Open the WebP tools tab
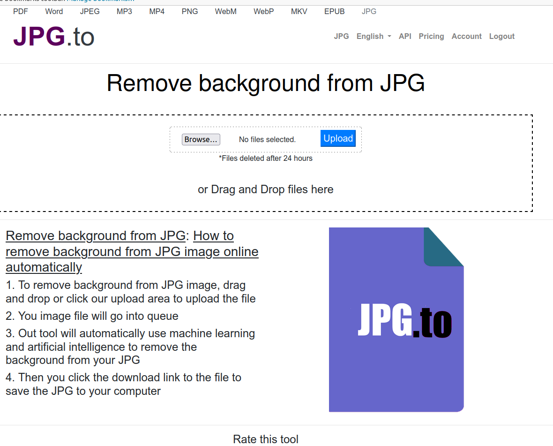The image size is (553, 446). click(263, 11)
